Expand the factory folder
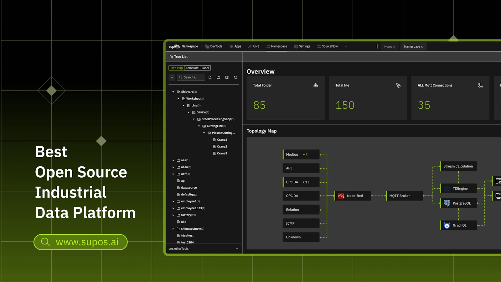Screen dimensions: 501x282 [x=173, y=215]
